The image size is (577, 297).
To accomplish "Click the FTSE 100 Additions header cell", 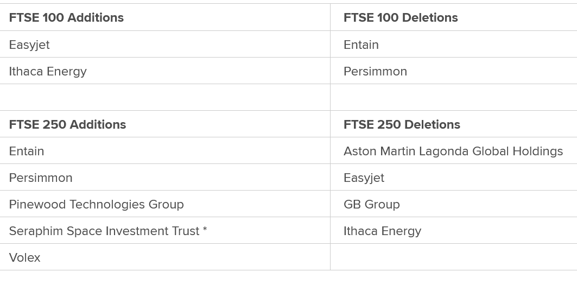I will 165,17.
